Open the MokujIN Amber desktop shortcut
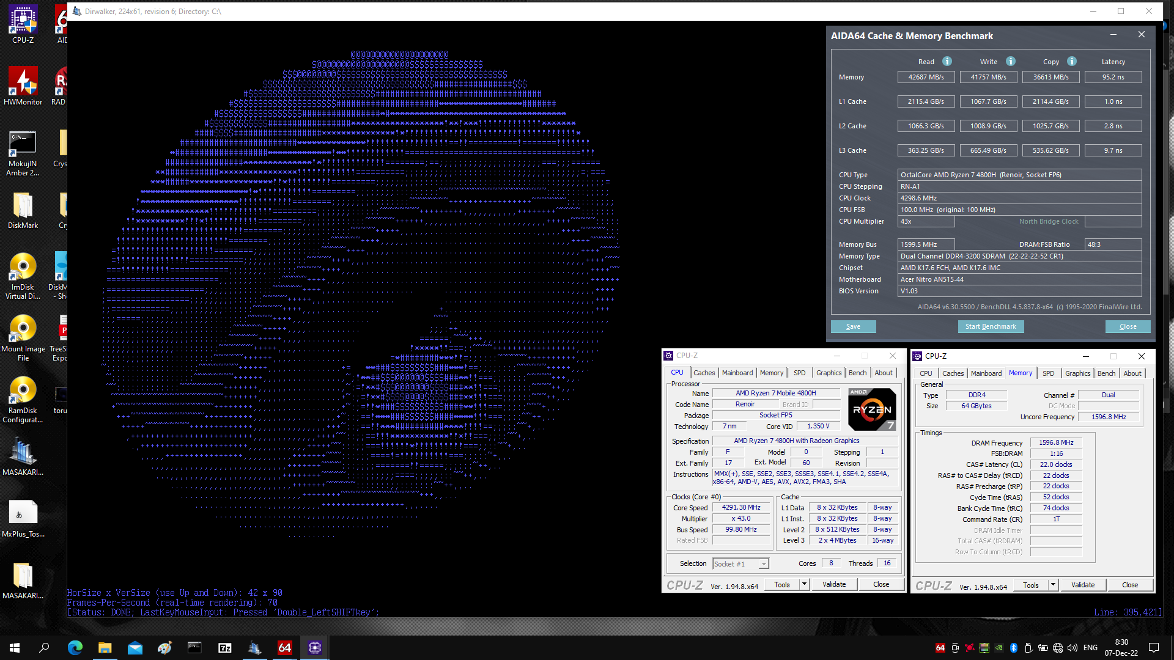 pos(23,153)
